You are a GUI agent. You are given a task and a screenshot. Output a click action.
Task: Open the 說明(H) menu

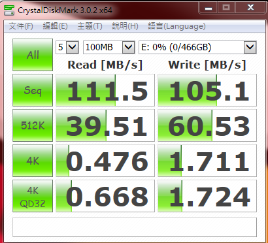click(x=125, y=26)
